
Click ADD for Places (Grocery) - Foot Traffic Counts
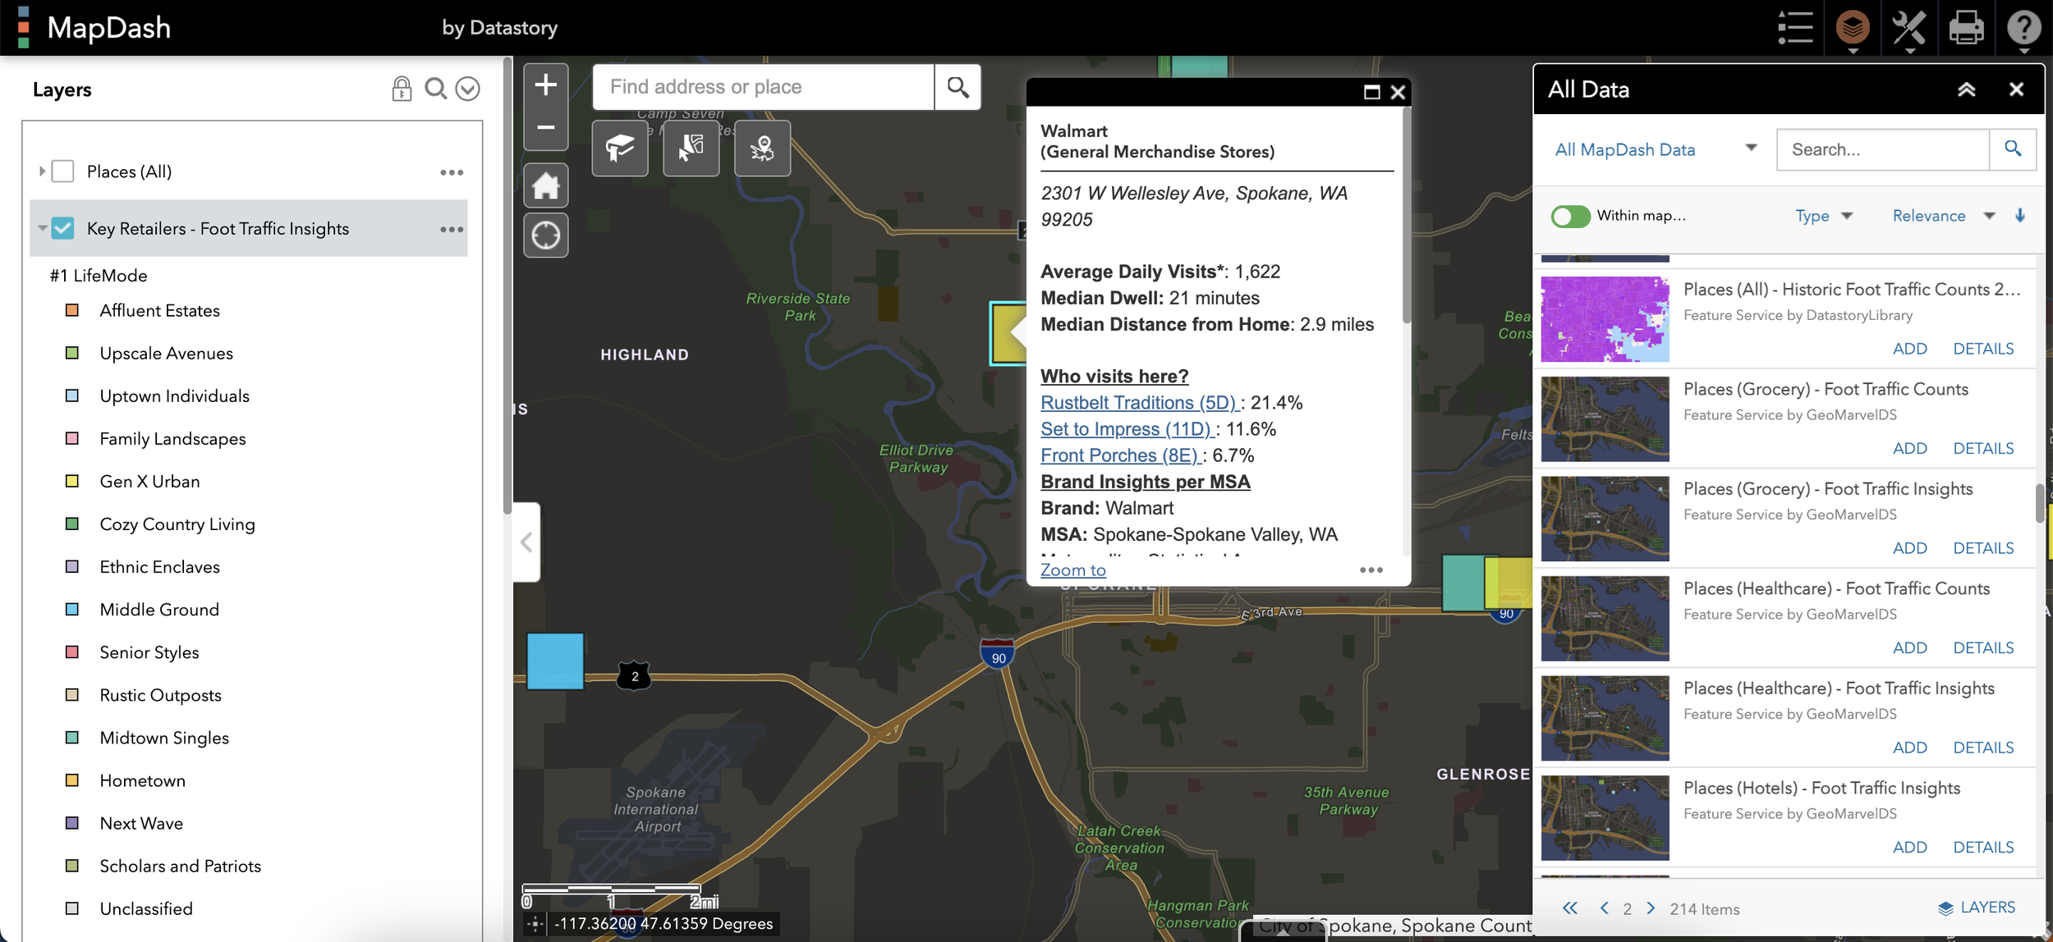pyautogui.click(x=1909, y=448)
